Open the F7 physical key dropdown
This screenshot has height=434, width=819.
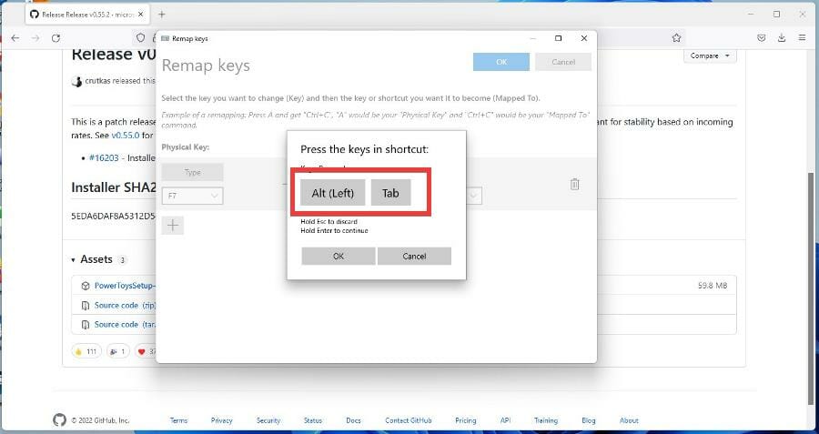[193, 196]
